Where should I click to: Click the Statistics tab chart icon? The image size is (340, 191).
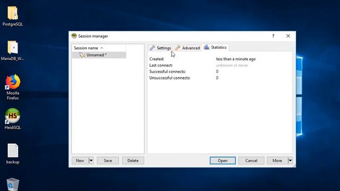tap(207, 47)
